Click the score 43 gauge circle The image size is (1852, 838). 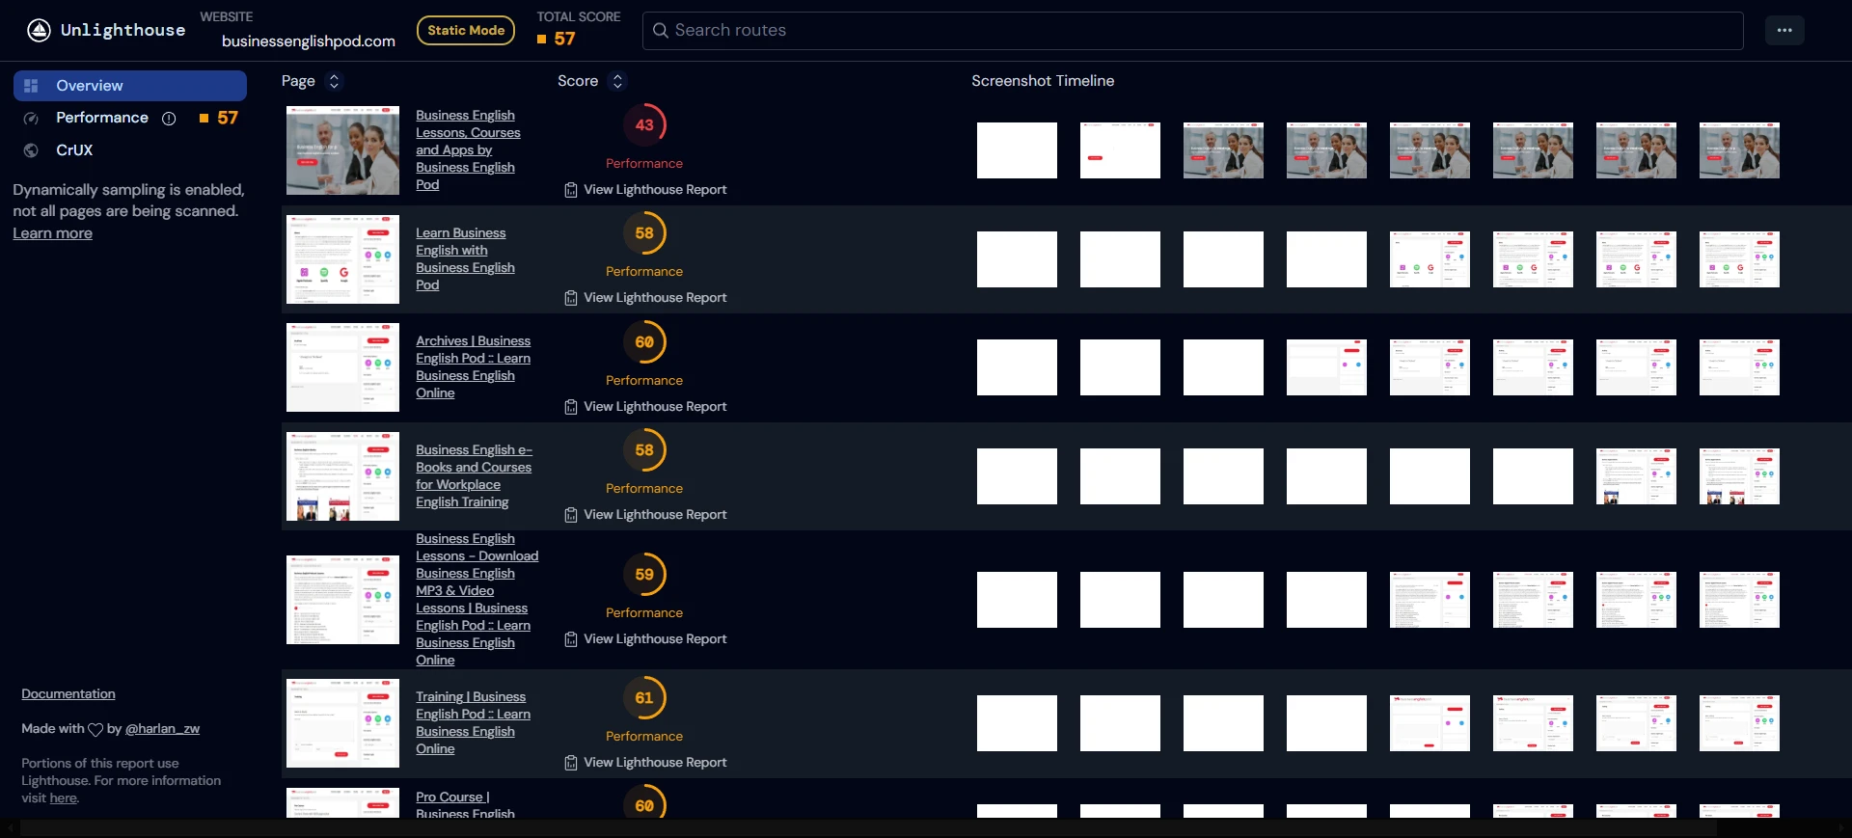[644, 125]
